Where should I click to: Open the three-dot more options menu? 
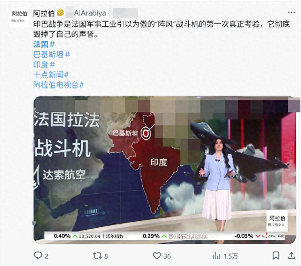tap(291, 12)
